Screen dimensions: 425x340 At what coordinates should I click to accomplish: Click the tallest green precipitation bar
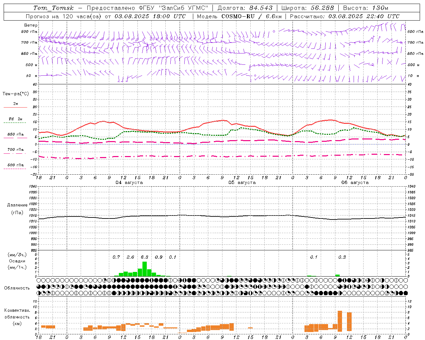coord(144,269)
